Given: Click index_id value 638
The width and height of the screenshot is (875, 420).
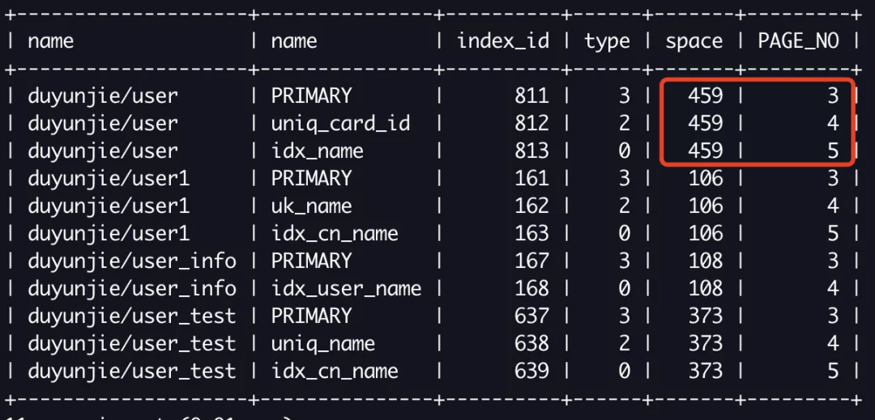Looking at the screenshot, I should pos(531,344).
